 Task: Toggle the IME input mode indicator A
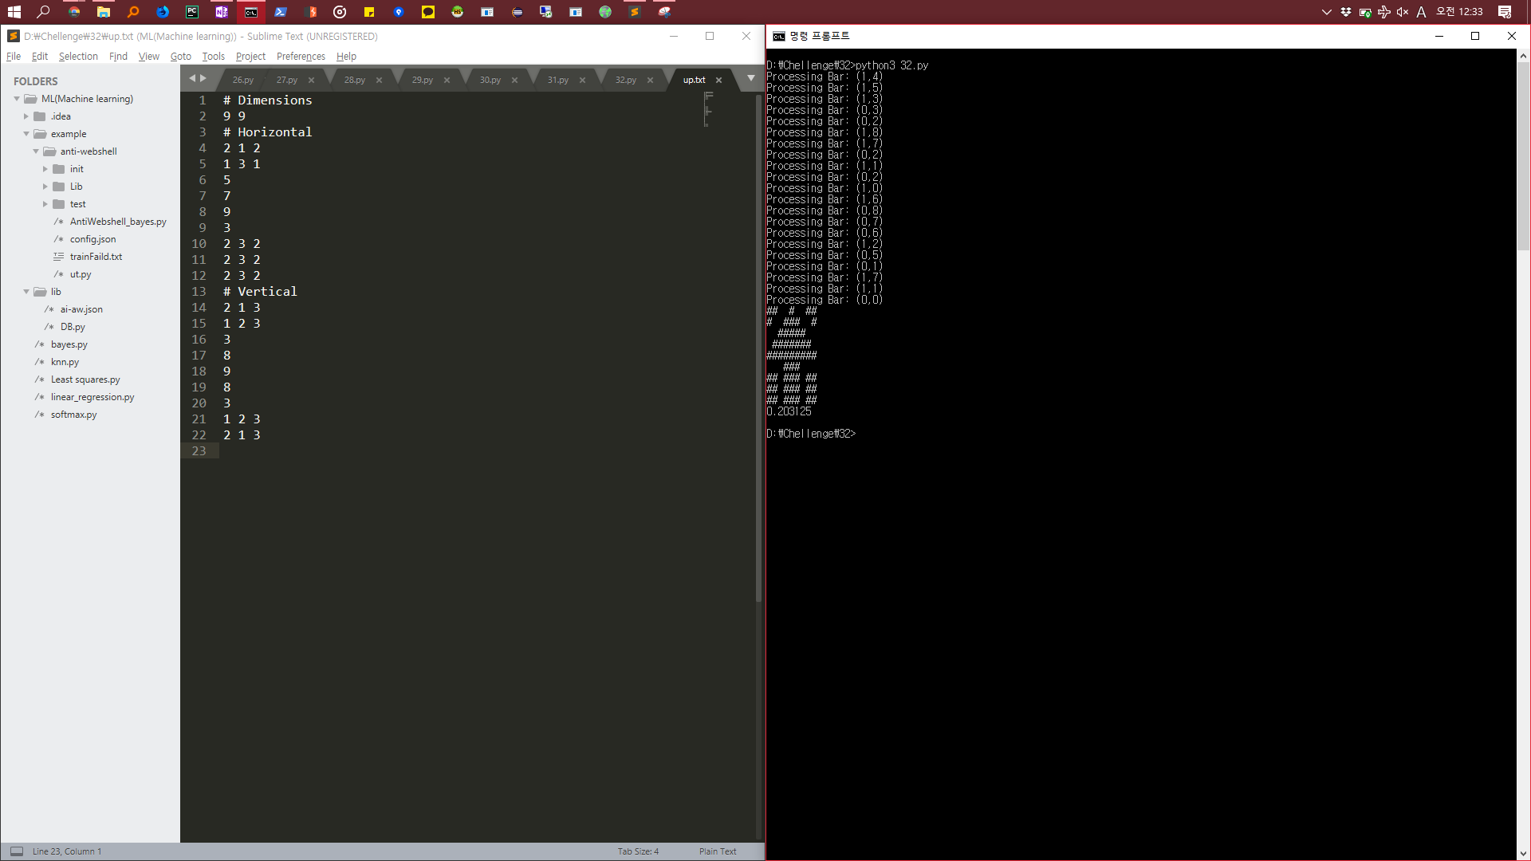click(x=1421, y=12)
